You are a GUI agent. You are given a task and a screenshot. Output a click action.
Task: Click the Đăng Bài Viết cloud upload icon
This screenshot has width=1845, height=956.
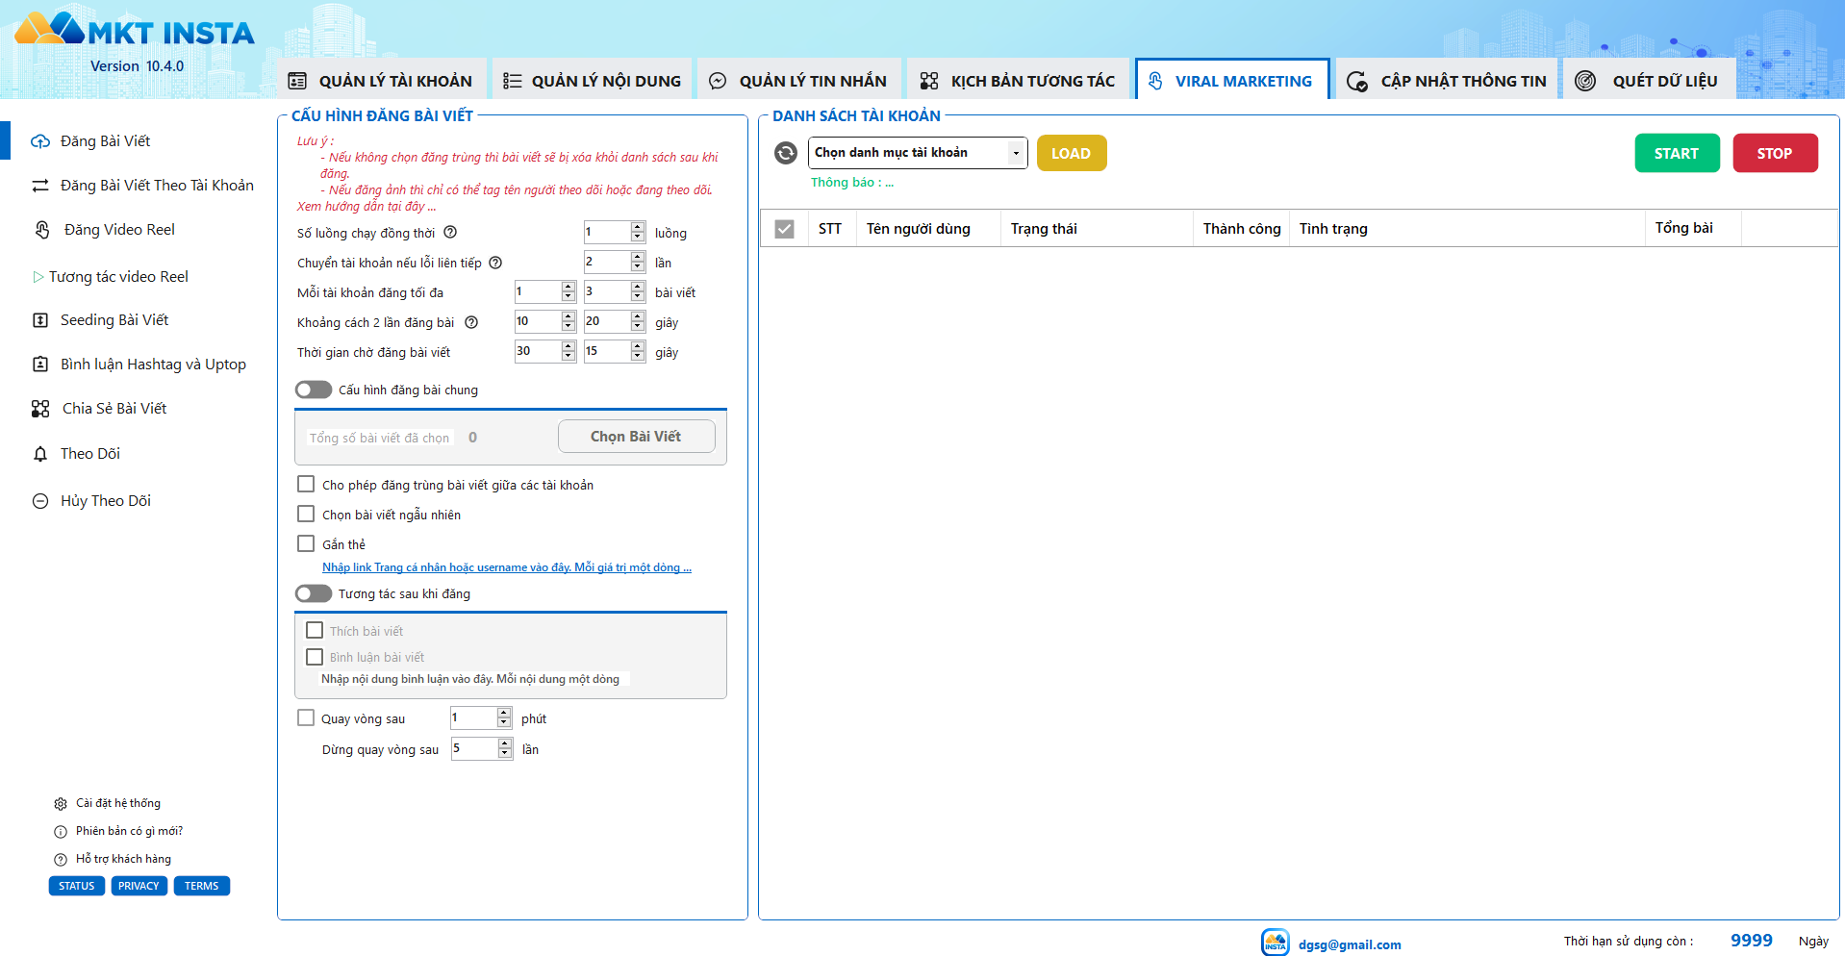[40, 141]
